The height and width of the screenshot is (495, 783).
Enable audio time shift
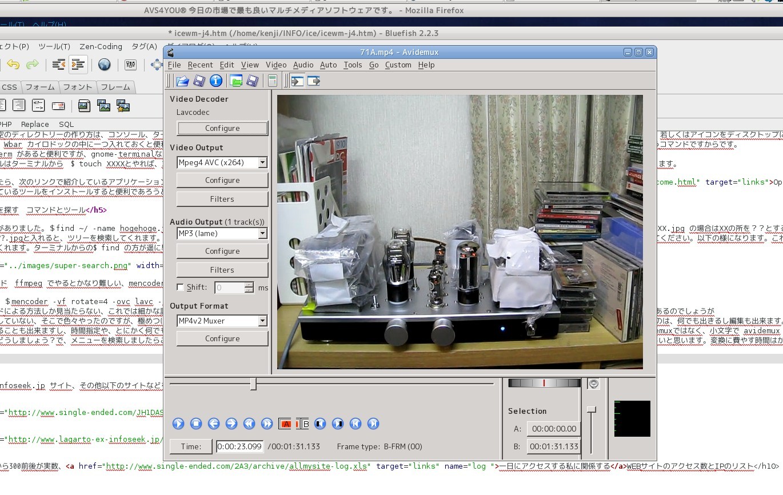180,288
